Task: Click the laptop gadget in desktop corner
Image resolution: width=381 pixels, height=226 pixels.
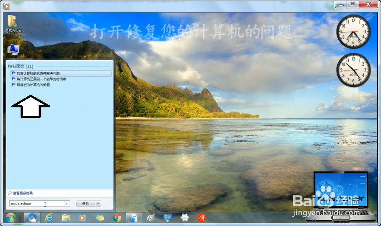Action: [342, 196]
